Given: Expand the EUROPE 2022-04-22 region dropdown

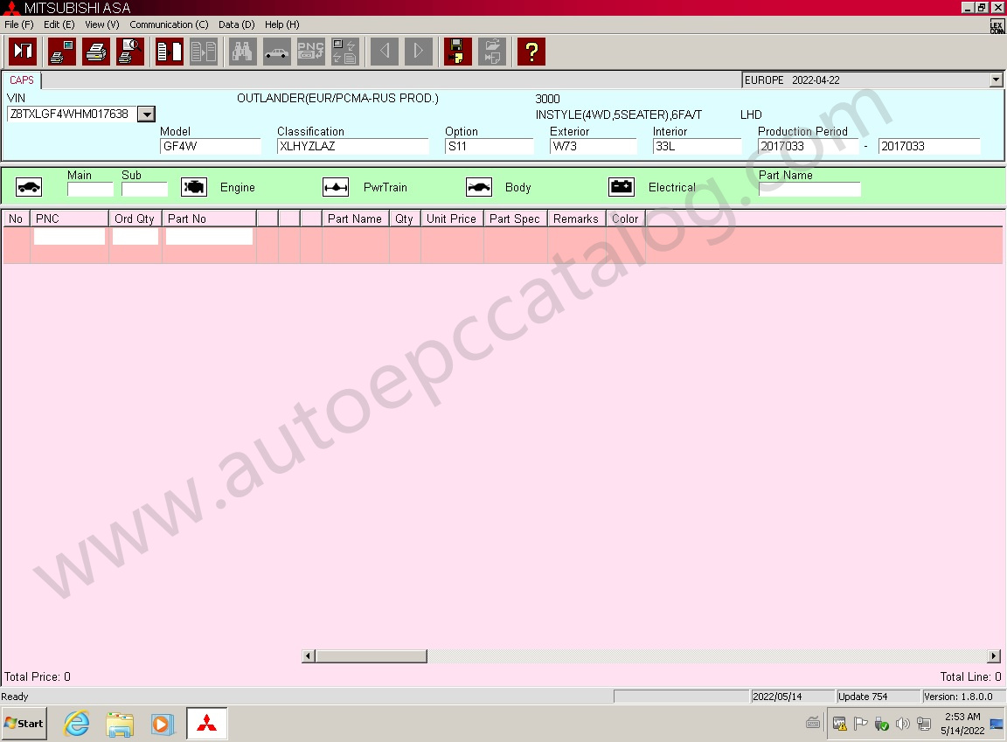Looking at the screenshot, I should coord(996,80).
